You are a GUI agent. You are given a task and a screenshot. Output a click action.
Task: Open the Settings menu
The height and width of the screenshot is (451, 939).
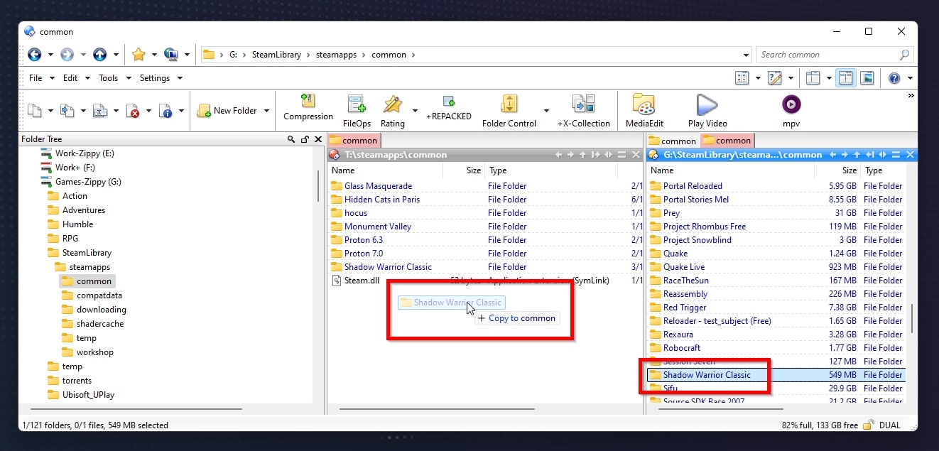[154, 78]
